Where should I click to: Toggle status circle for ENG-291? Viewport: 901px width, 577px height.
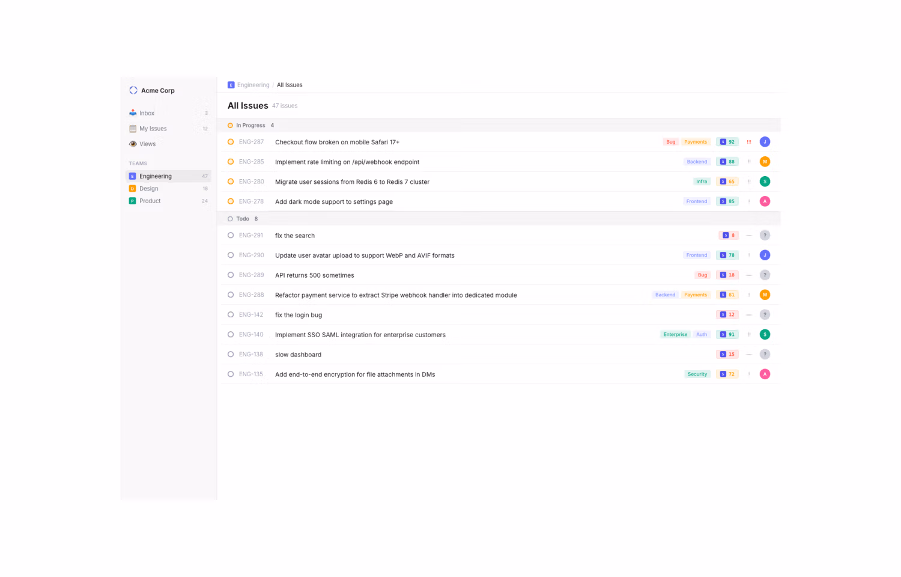231,236
